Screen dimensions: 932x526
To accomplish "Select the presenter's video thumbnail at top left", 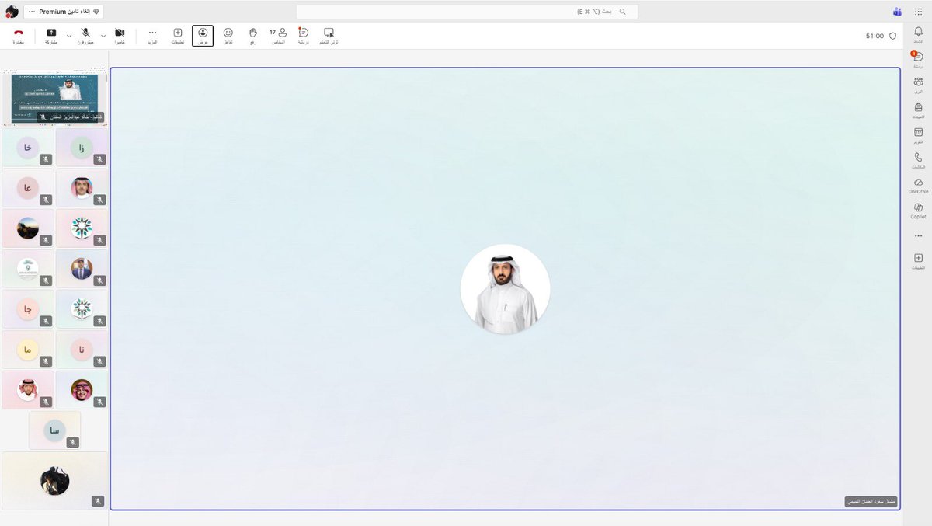I will click(x=55, y=93).
